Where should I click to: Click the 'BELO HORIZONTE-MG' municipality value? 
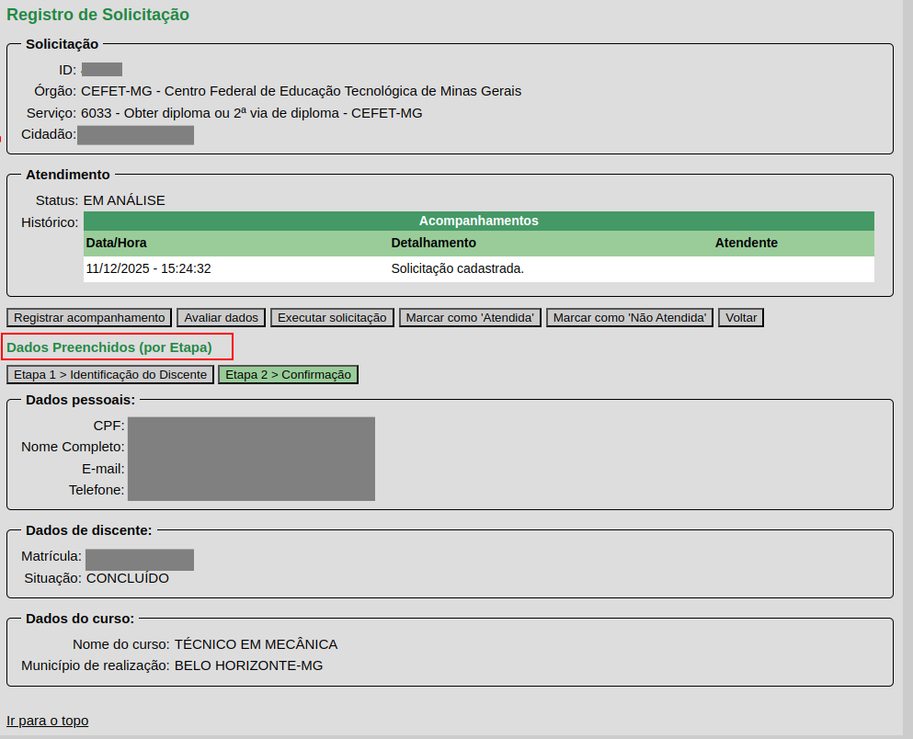(x=248, y=665)
